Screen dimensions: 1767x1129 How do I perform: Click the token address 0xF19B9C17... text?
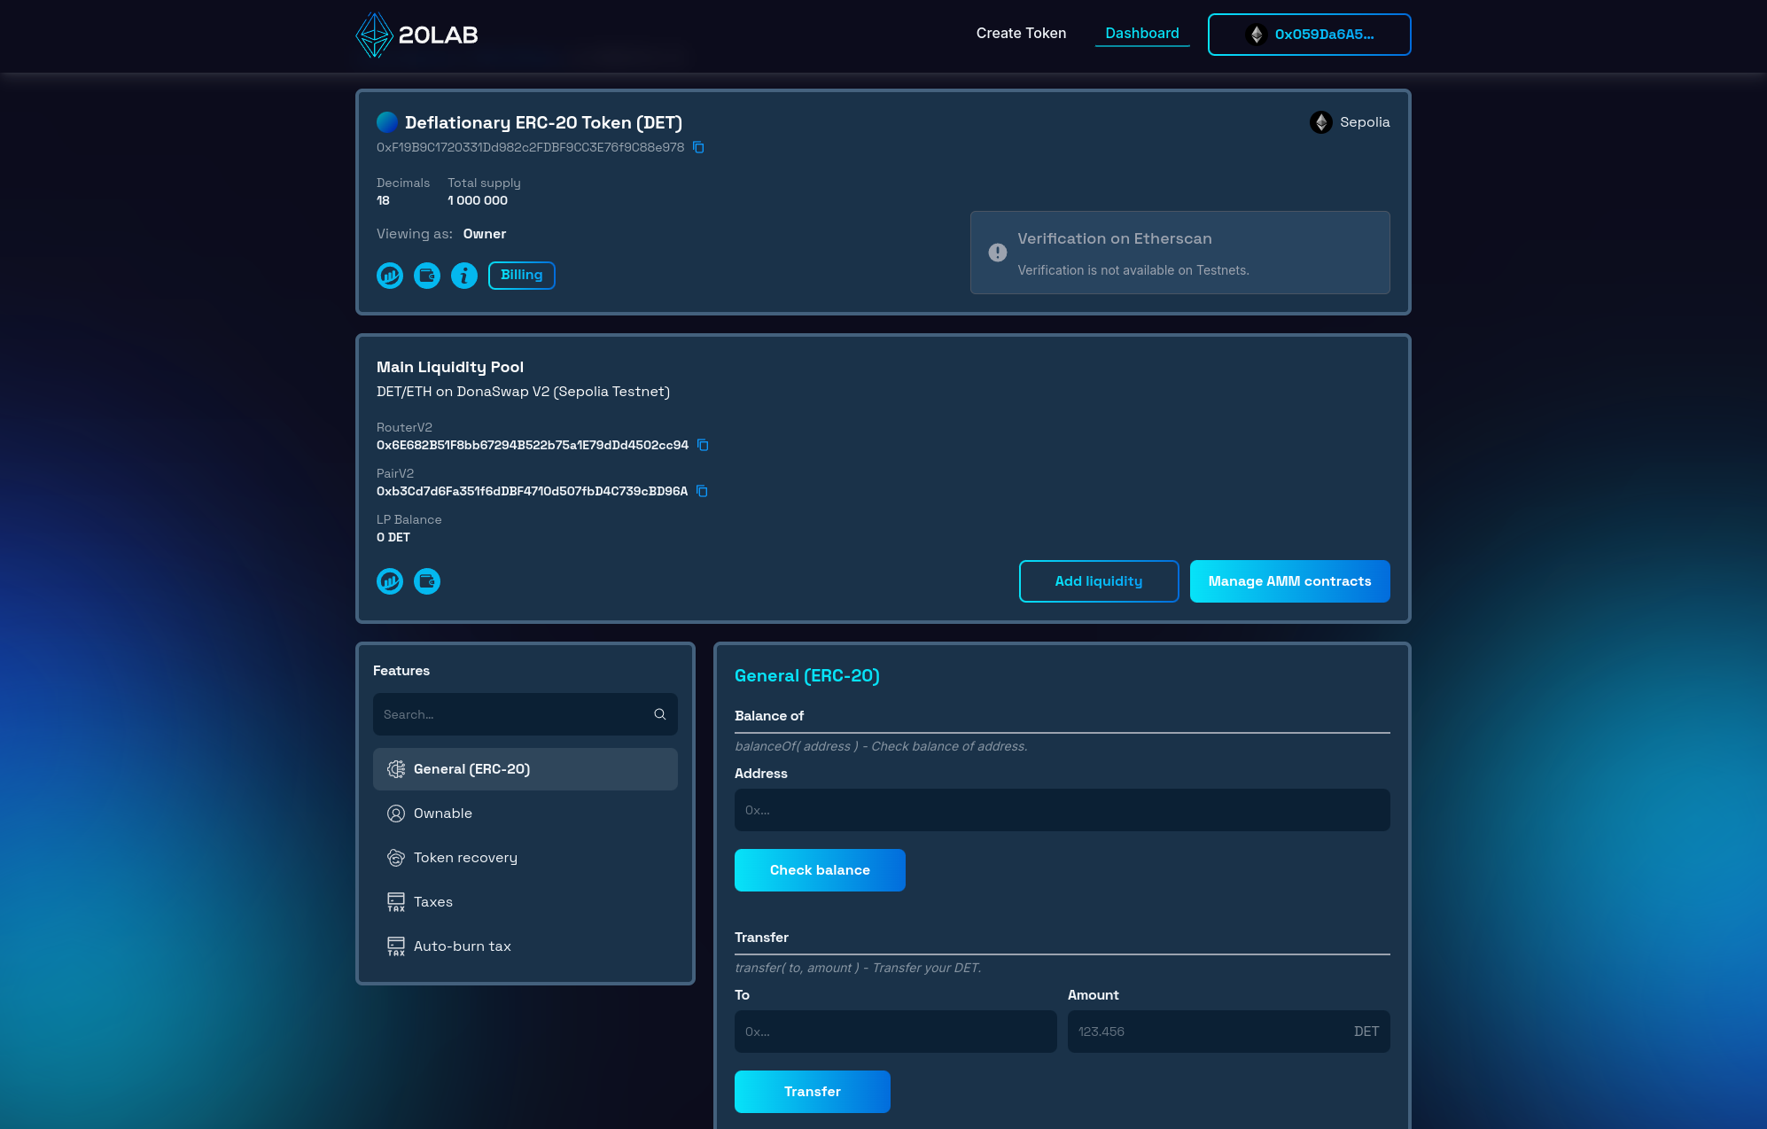pos(530,147)
